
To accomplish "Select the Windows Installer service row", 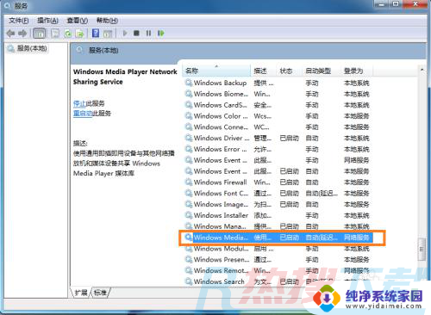I will tap(278, 215).
